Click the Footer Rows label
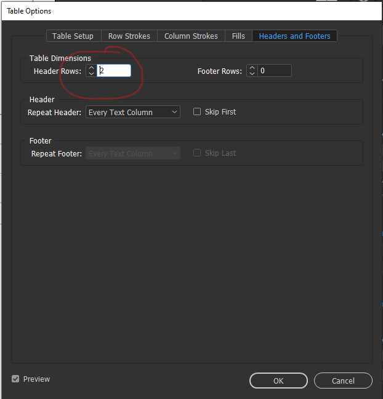This screenshot has height=399, width=383. (x=220, y=71)
